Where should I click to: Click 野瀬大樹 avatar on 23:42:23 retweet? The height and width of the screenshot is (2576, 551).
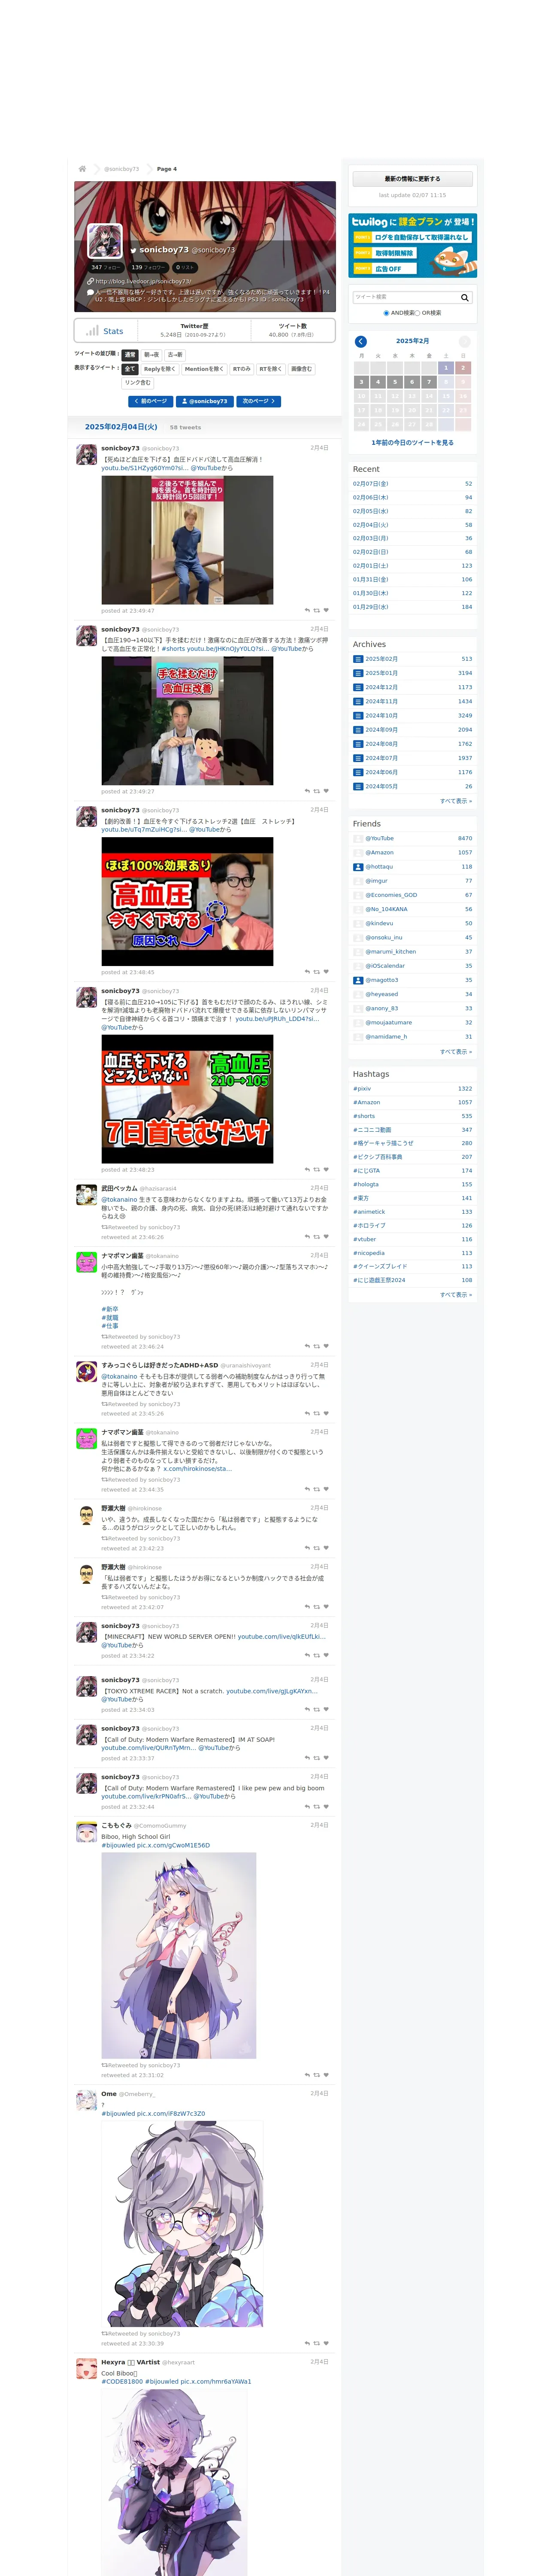click(x=87, y=1515)
